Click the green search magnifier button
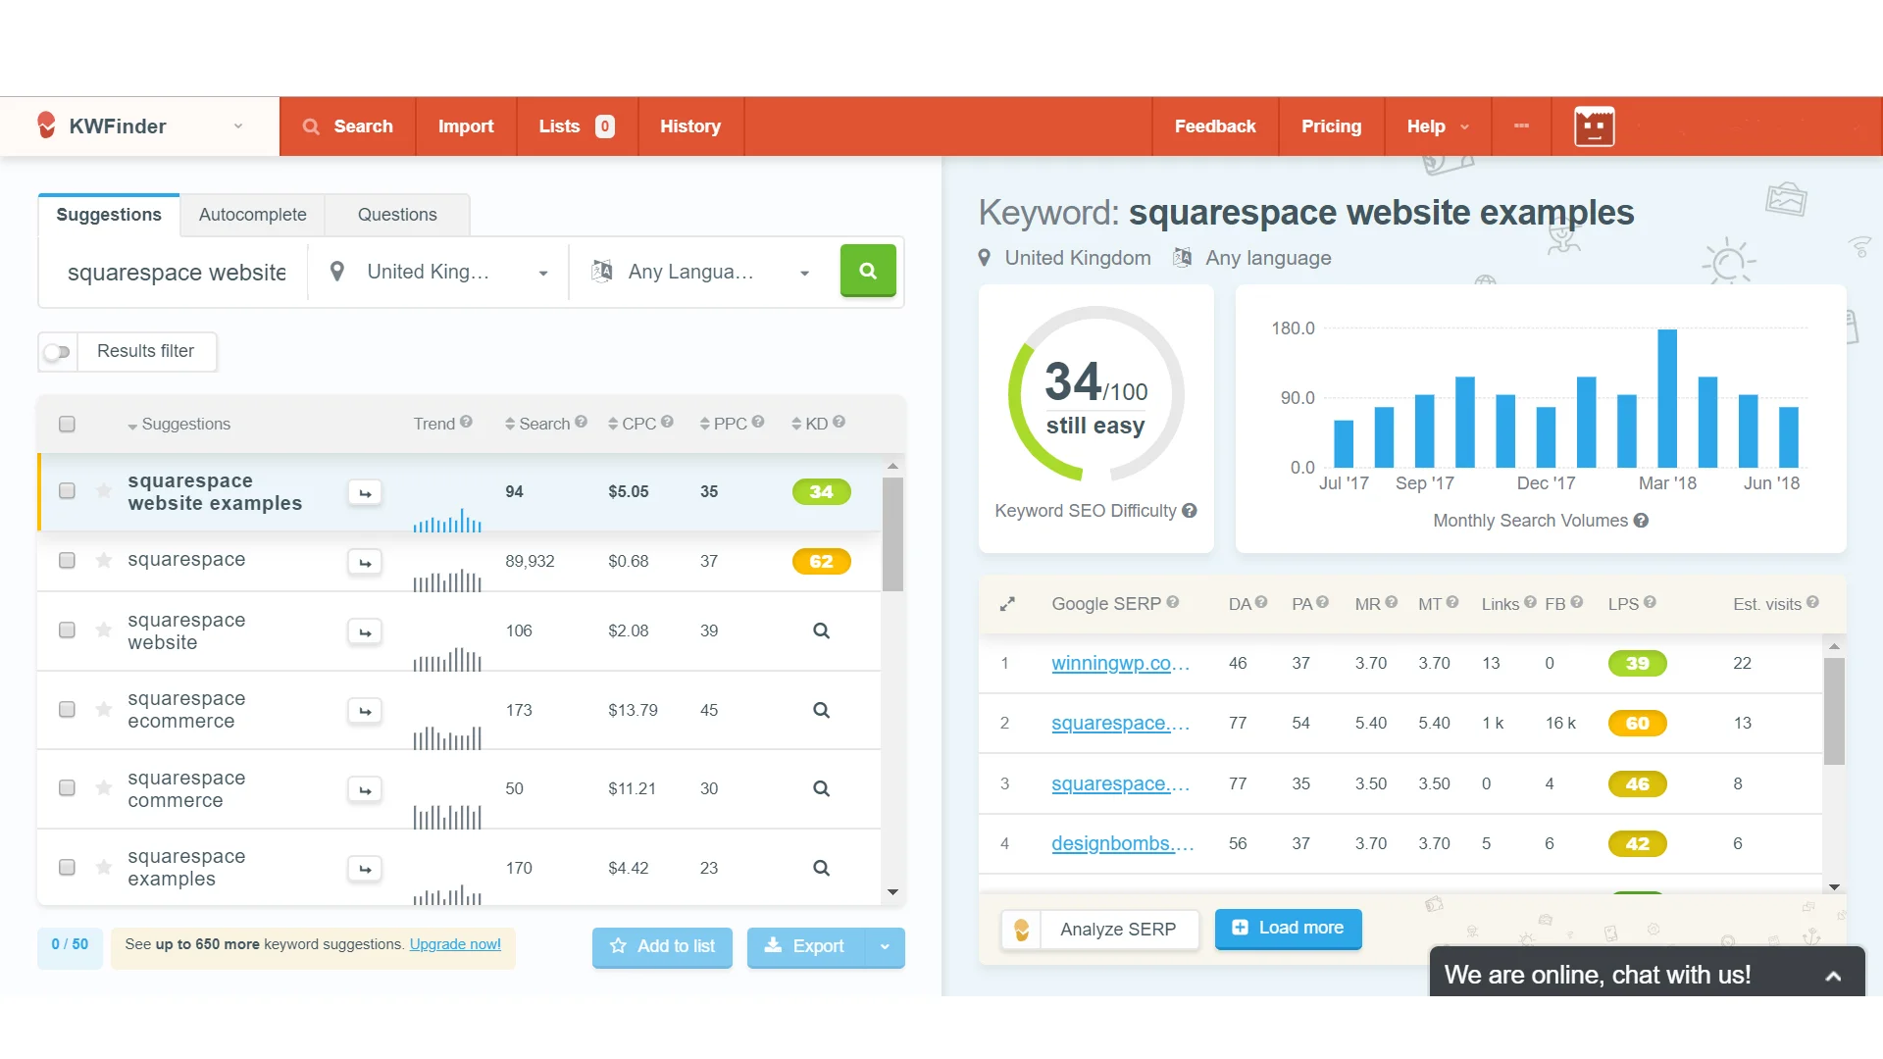The image size is (1883, 1059). point(868,271)
